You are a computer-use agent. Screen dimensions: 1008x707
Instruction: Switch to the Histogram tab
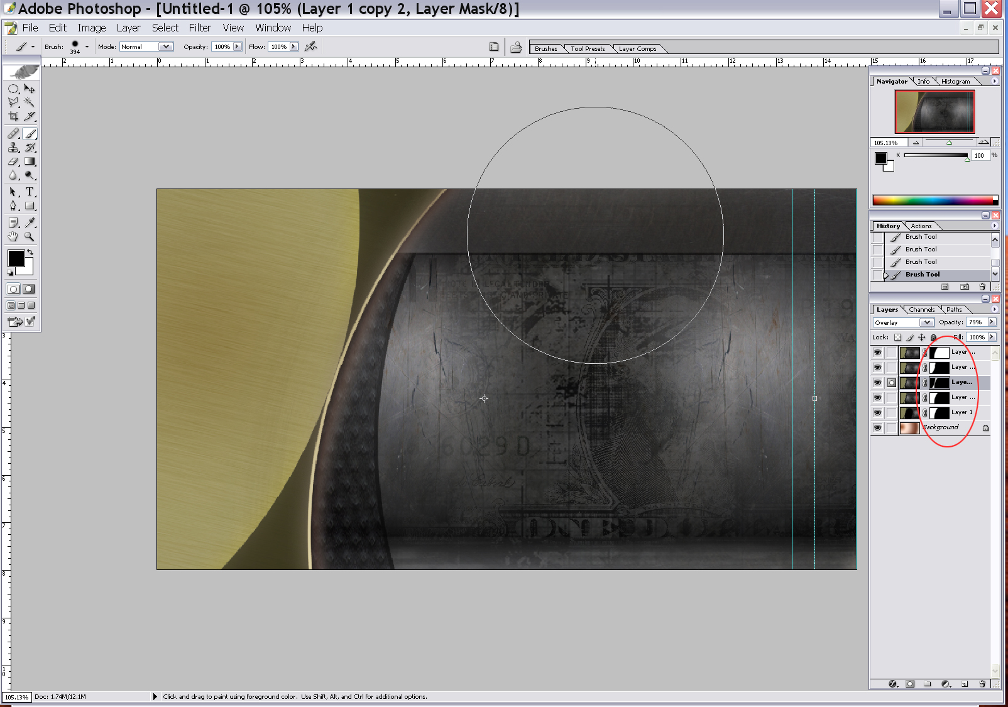click(x=955, y=81)
